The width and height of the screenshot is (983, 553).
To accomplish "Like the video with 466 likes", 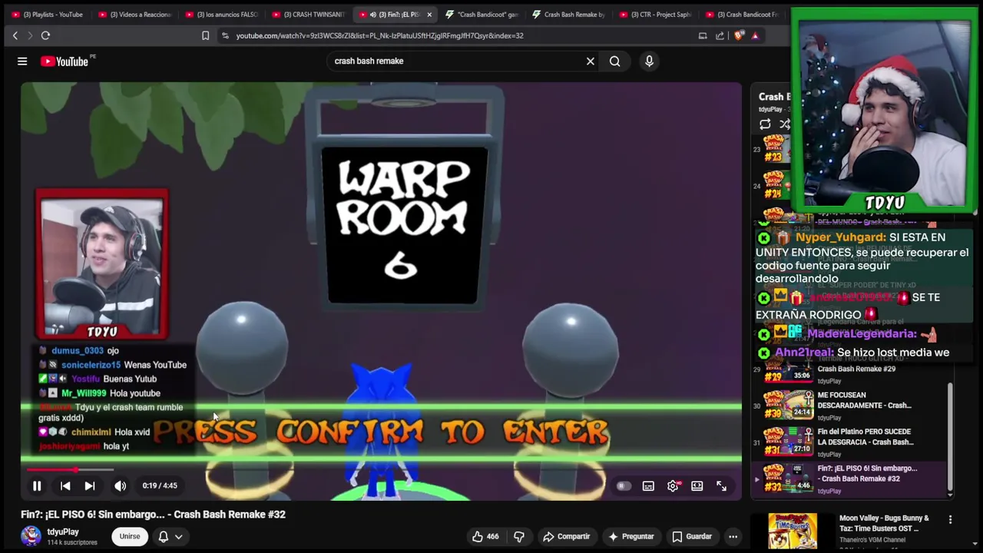I will [x=486, y=536].
